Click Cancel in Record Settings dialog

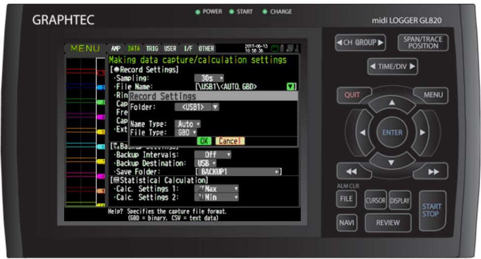tap(230, 141)
